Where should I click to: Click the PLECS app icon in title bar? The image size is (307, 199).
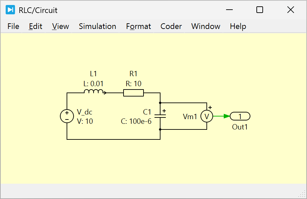click(x=10, y=10)
